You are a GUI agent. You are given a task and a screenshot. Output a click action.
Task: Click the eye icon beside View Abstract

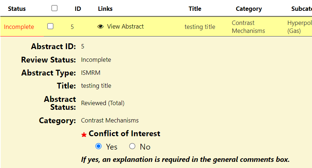[101, 26]
